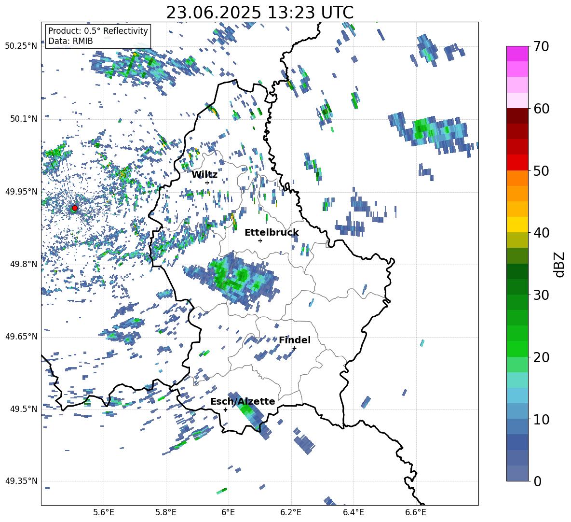
Task: Click the 6°E longitude label
Action: tap(228, 512)
